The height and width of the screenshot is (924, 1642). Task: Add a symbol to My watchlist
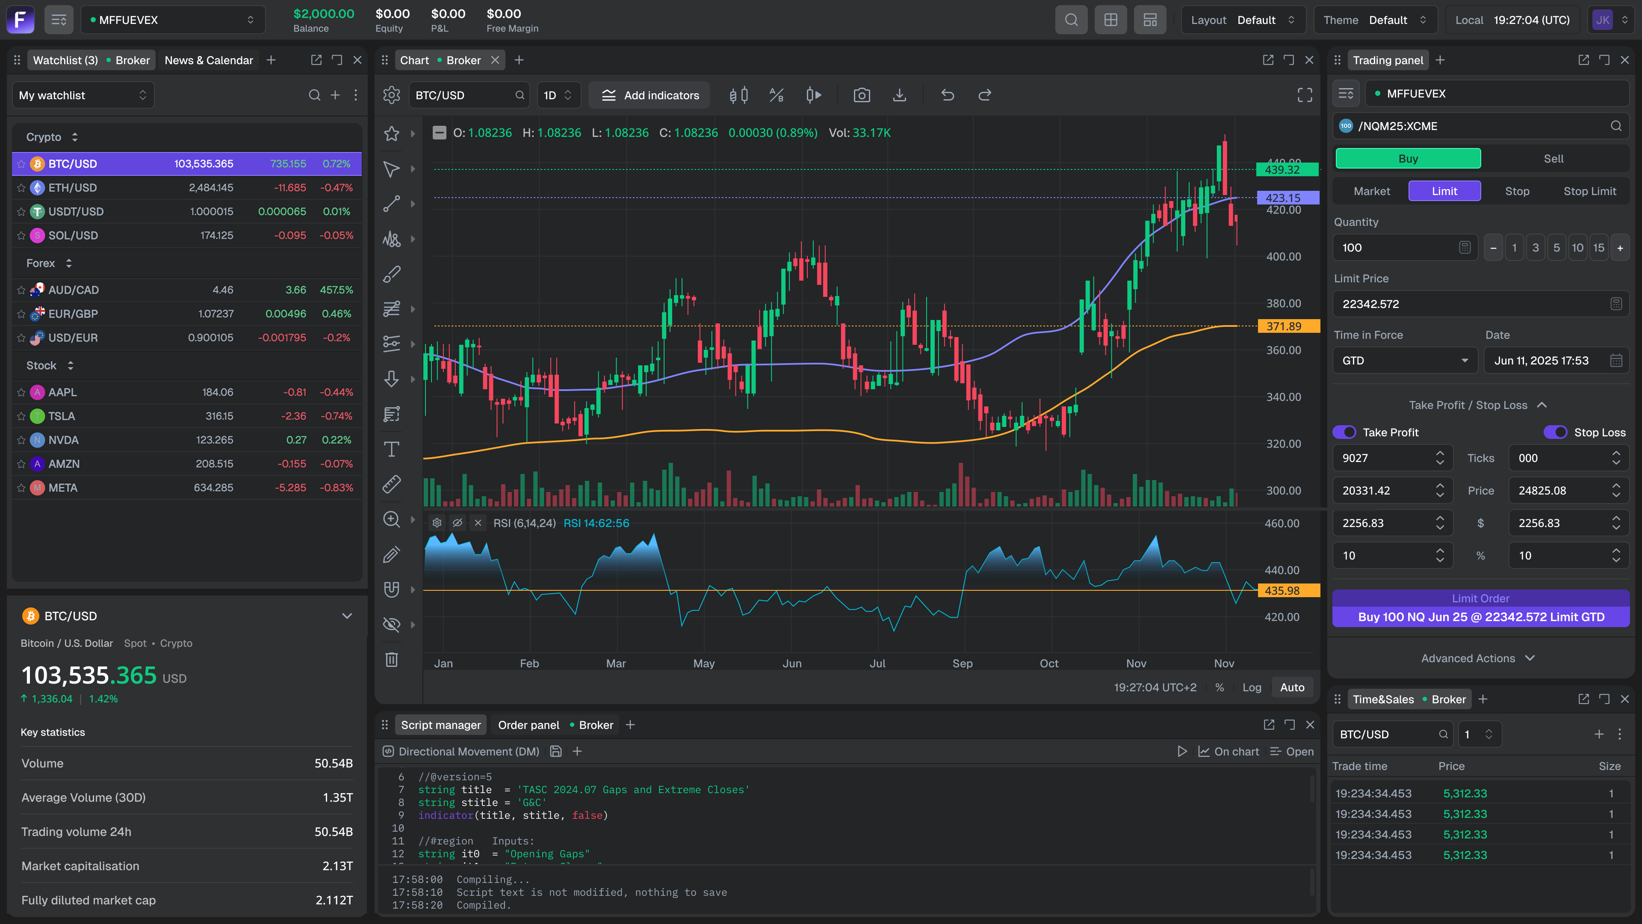(x=335, y=95)
